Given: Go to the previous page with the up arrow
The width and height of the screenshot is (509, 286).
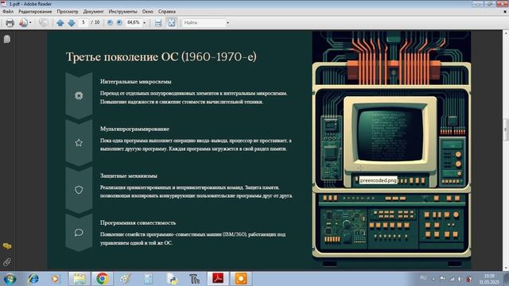Looking at the screenshot, I should (60, 23).
